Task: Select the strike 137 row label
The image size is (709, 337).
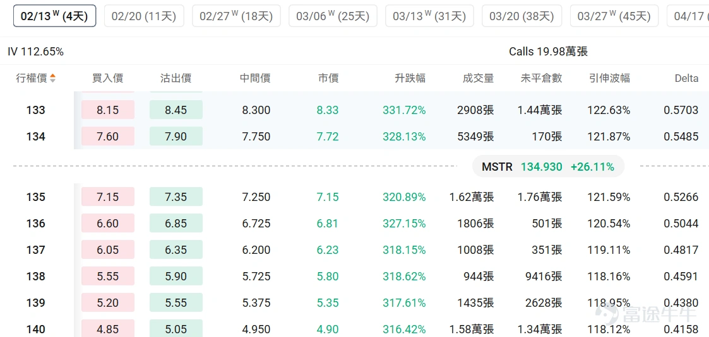Action: 36,250
